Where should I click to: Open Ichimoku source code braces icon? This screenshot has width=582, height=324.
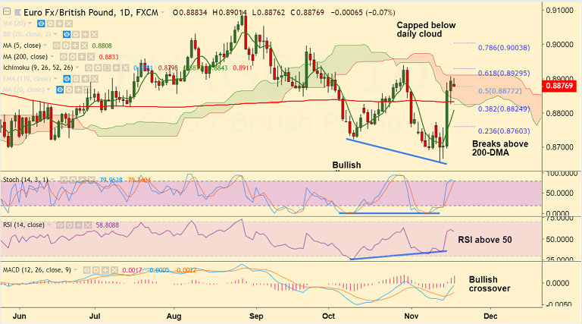click(107, 68)
